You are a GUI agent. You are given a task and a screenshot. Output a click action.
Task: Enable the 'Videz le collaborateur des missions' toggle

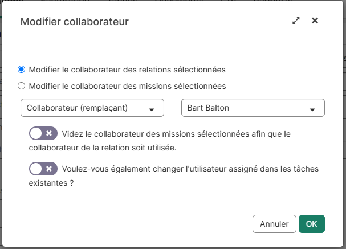coord(43,133)
